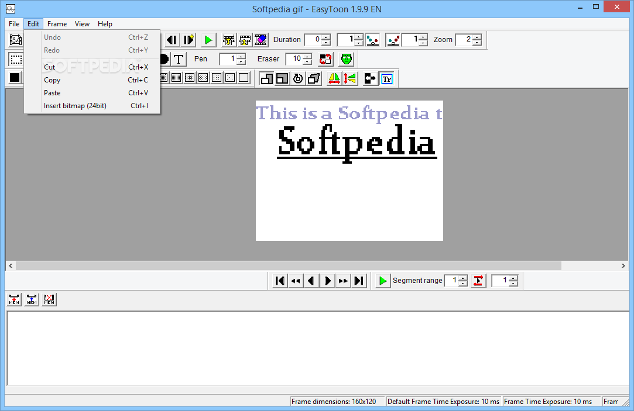634x411 pixels.
Task: Toggle the Tr transparency button
Action: click(387, 79)
